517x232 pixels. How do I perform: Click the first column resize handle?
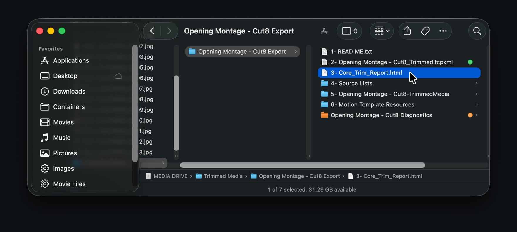point(176,156)
